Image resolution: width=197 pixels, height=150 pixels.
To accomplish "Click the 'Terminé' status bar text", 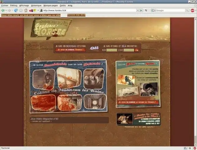I will (5, 148).
